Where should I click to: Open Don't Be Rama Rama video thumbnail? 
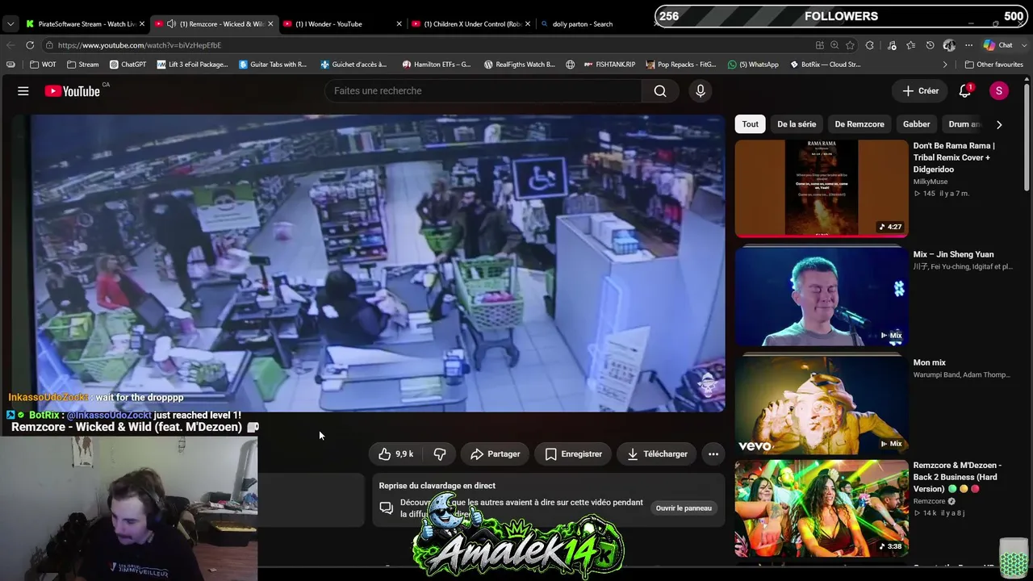(822, 189)
